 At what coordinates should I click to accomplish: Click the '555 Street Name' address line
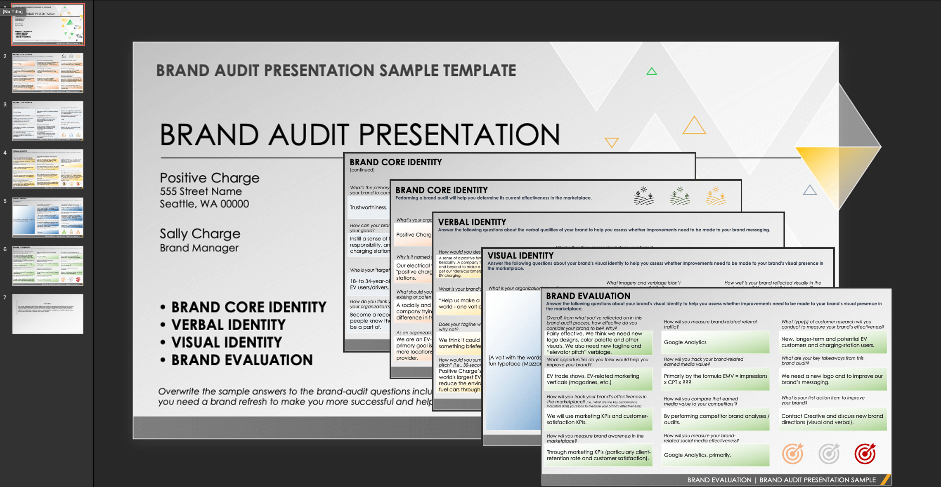[x=201, y=191]
